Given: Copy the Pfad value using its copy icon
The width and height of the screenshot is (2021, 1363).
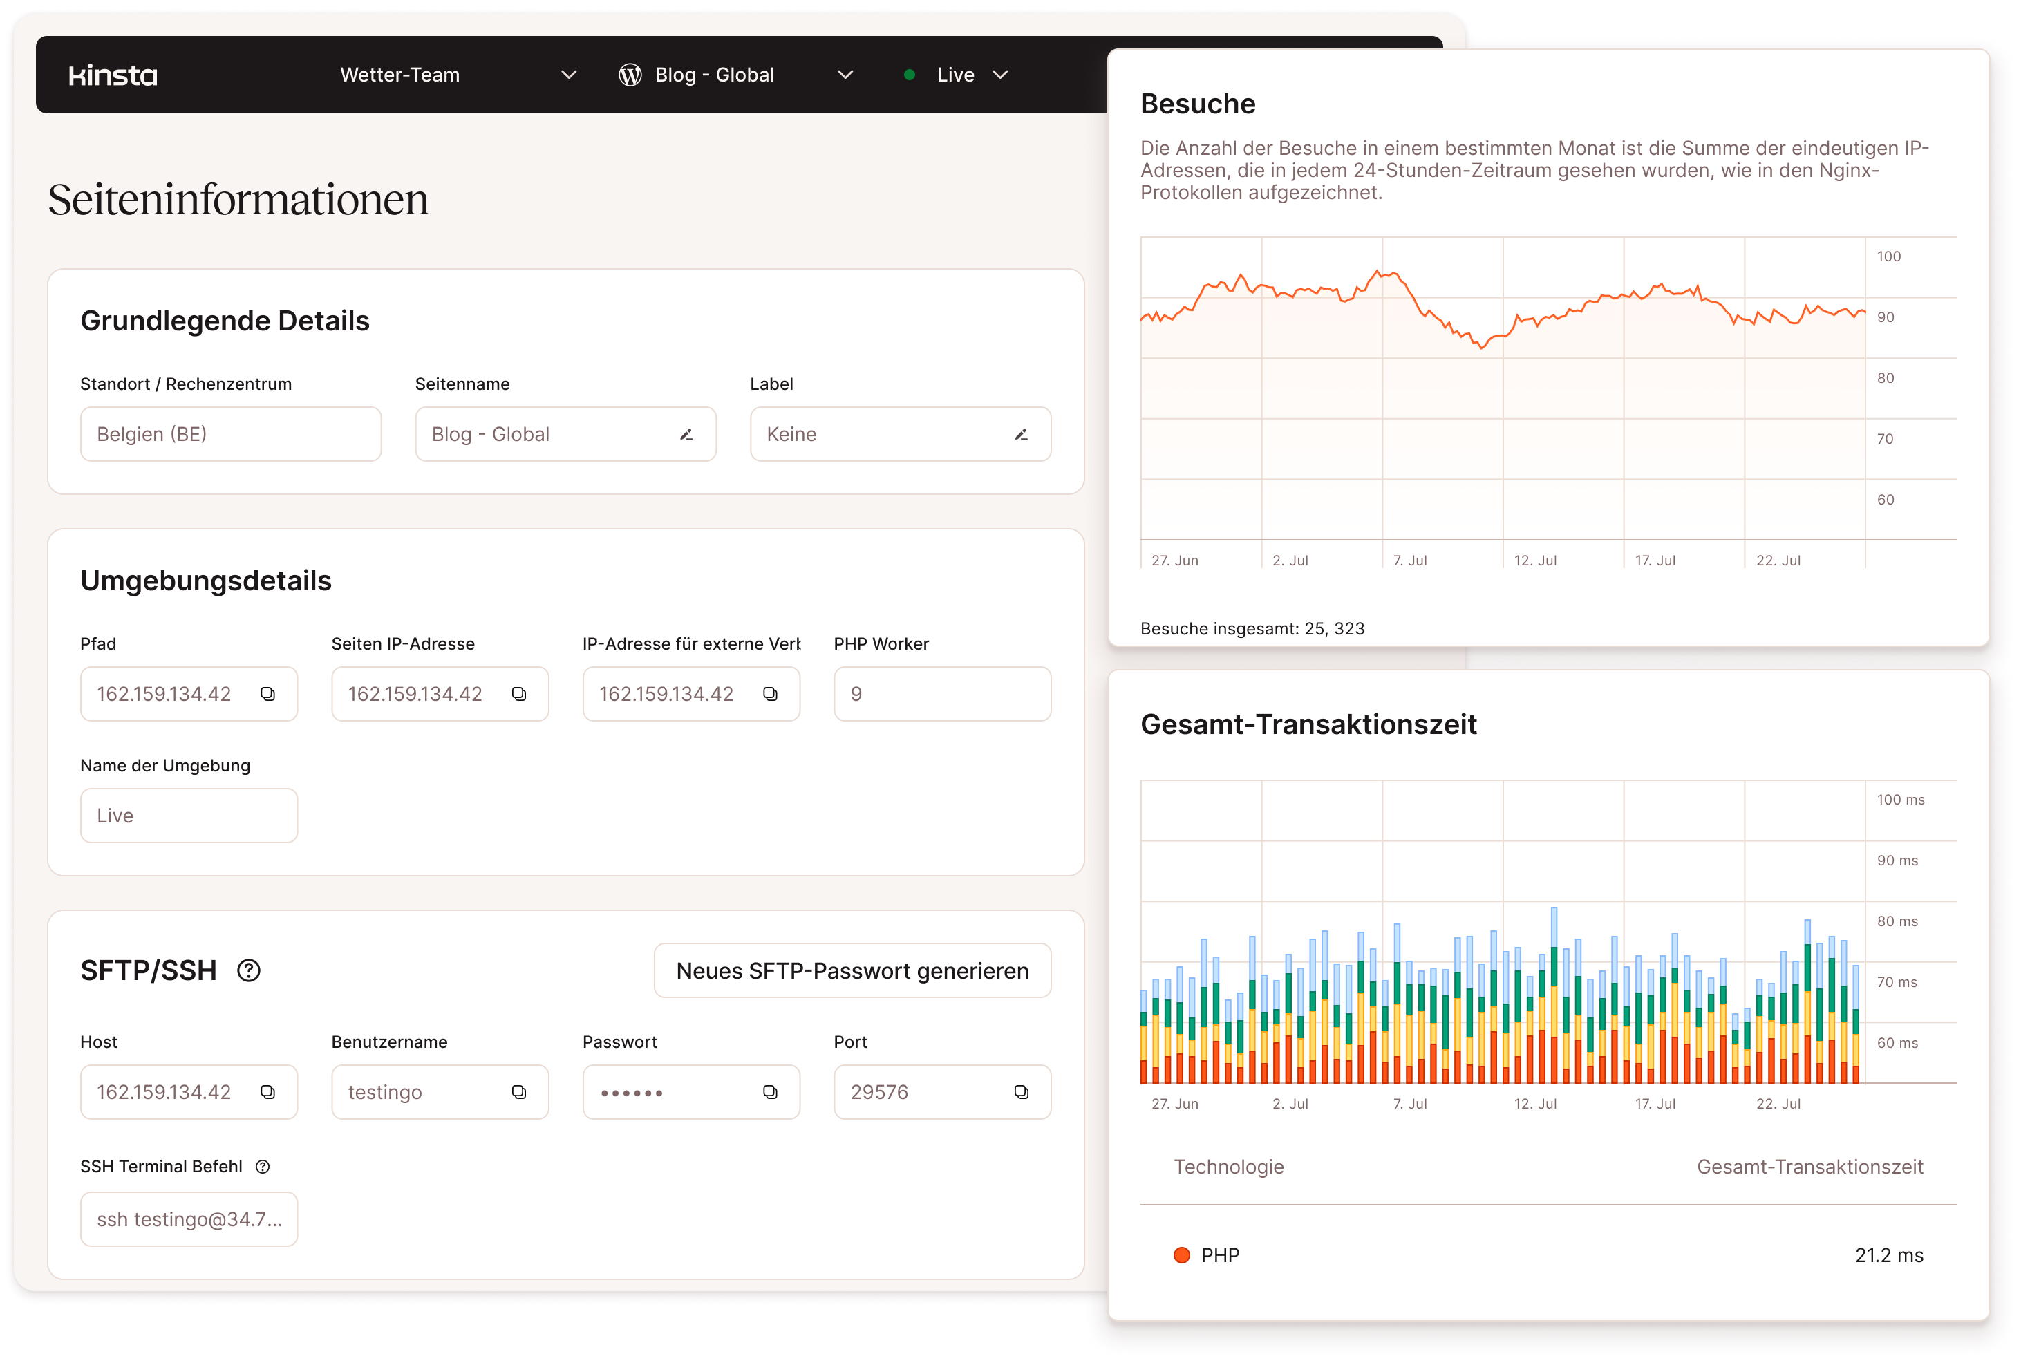Looking at the screenshot, I should [269, 694].
